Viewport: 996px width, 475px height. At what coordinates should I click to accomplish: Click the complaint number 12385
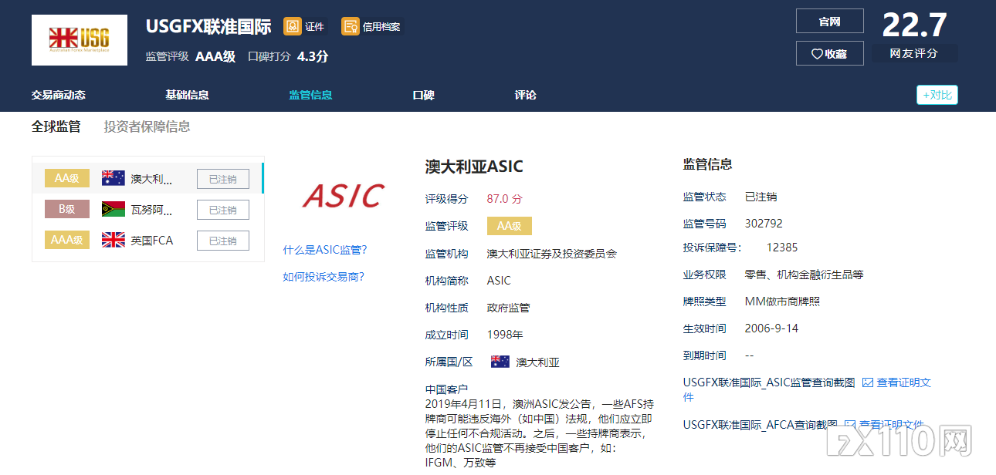pyautogui.click(x=782, y=248)
